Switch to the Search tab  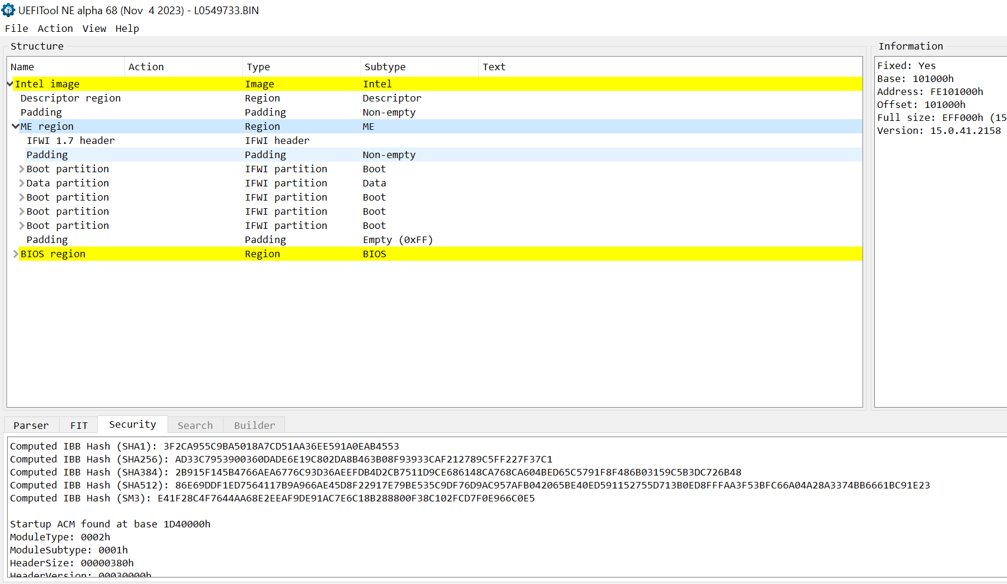coord(195,425)
